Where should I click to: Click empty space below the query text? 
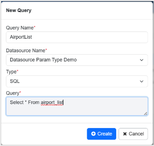click(x=76, y=111)
